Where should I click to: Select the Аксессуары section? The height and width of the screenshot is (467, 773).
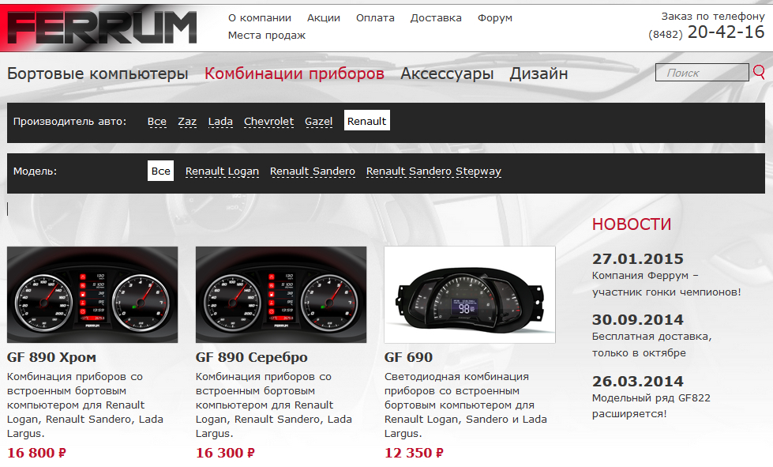pyautogui.click(x=447, y=73)
